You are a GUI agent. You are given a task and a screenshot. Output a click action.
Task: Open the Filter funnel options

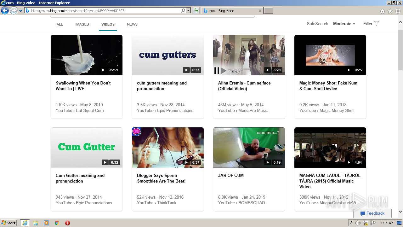tap(371, 24)
